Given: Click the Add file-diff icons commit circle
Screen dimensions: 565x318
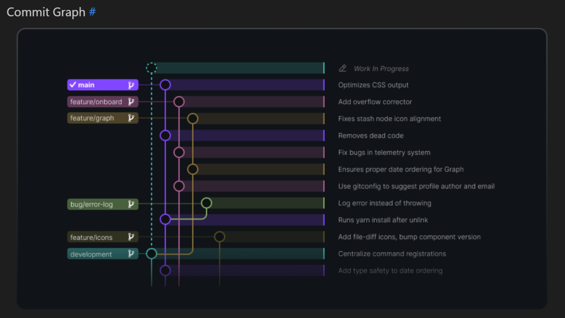Looking at the screenshot, I should coord(220,237).
